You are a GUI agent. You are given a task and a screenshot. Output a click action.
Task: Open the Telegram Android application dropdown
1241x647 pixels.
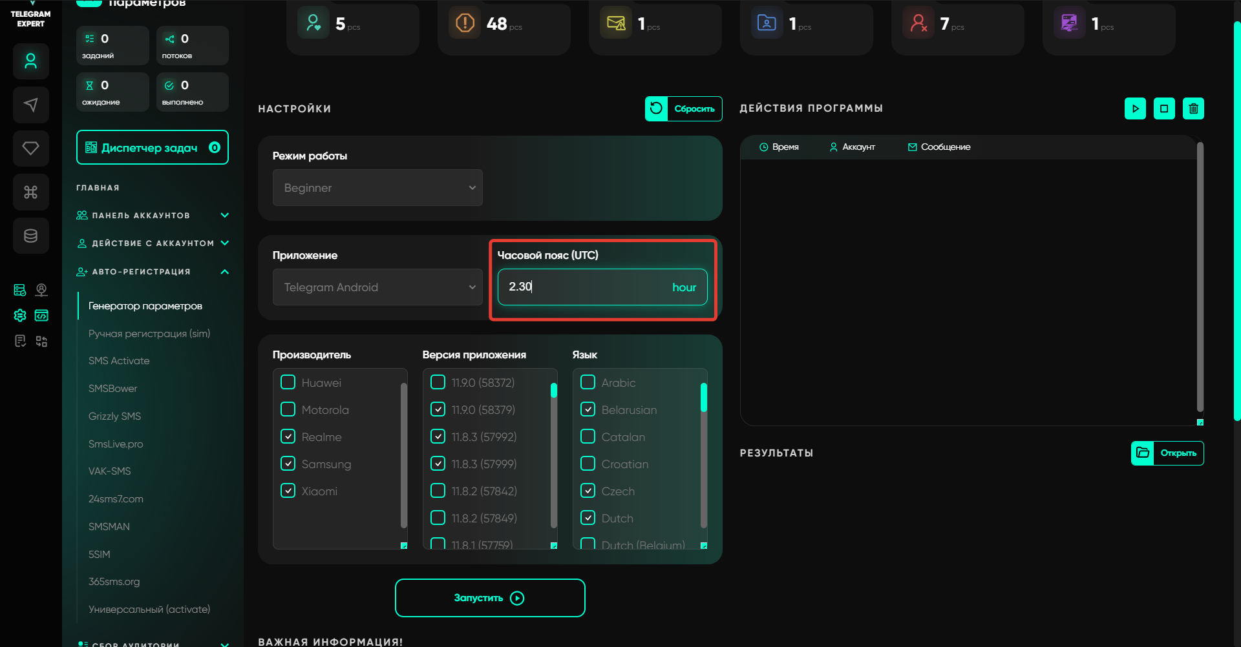377,287
